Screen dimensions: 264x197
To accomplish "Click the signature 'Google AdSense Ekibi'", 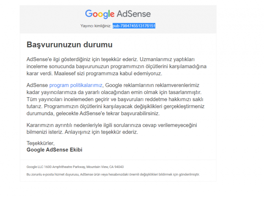I will (55, 150).
